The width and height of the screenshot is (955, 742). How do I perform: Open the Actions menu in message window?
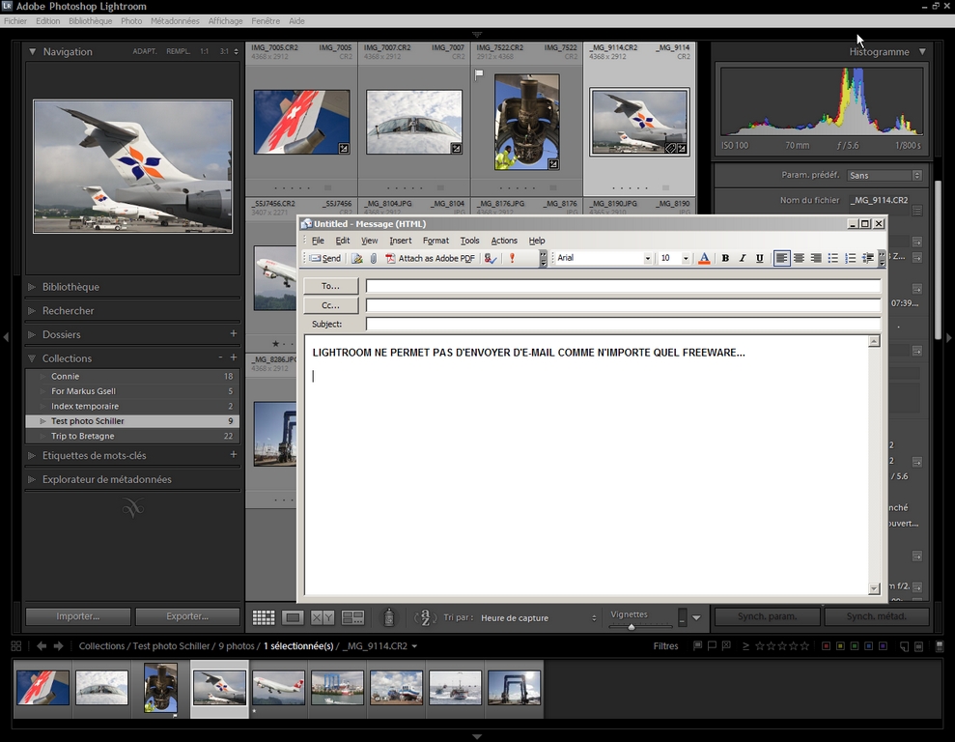tap(504, 241)
